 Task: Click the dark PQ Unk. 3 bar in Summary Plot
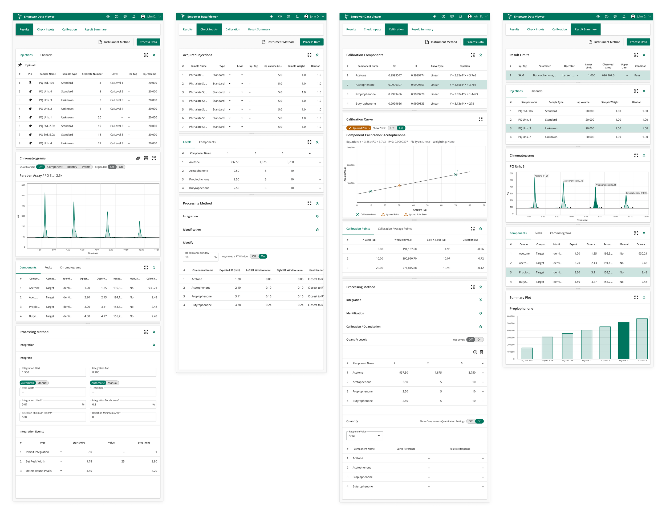point(623,340)
